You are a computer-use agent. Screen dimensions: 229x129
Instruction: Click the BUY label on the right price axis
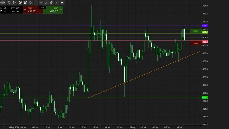(x=196, y=31)
